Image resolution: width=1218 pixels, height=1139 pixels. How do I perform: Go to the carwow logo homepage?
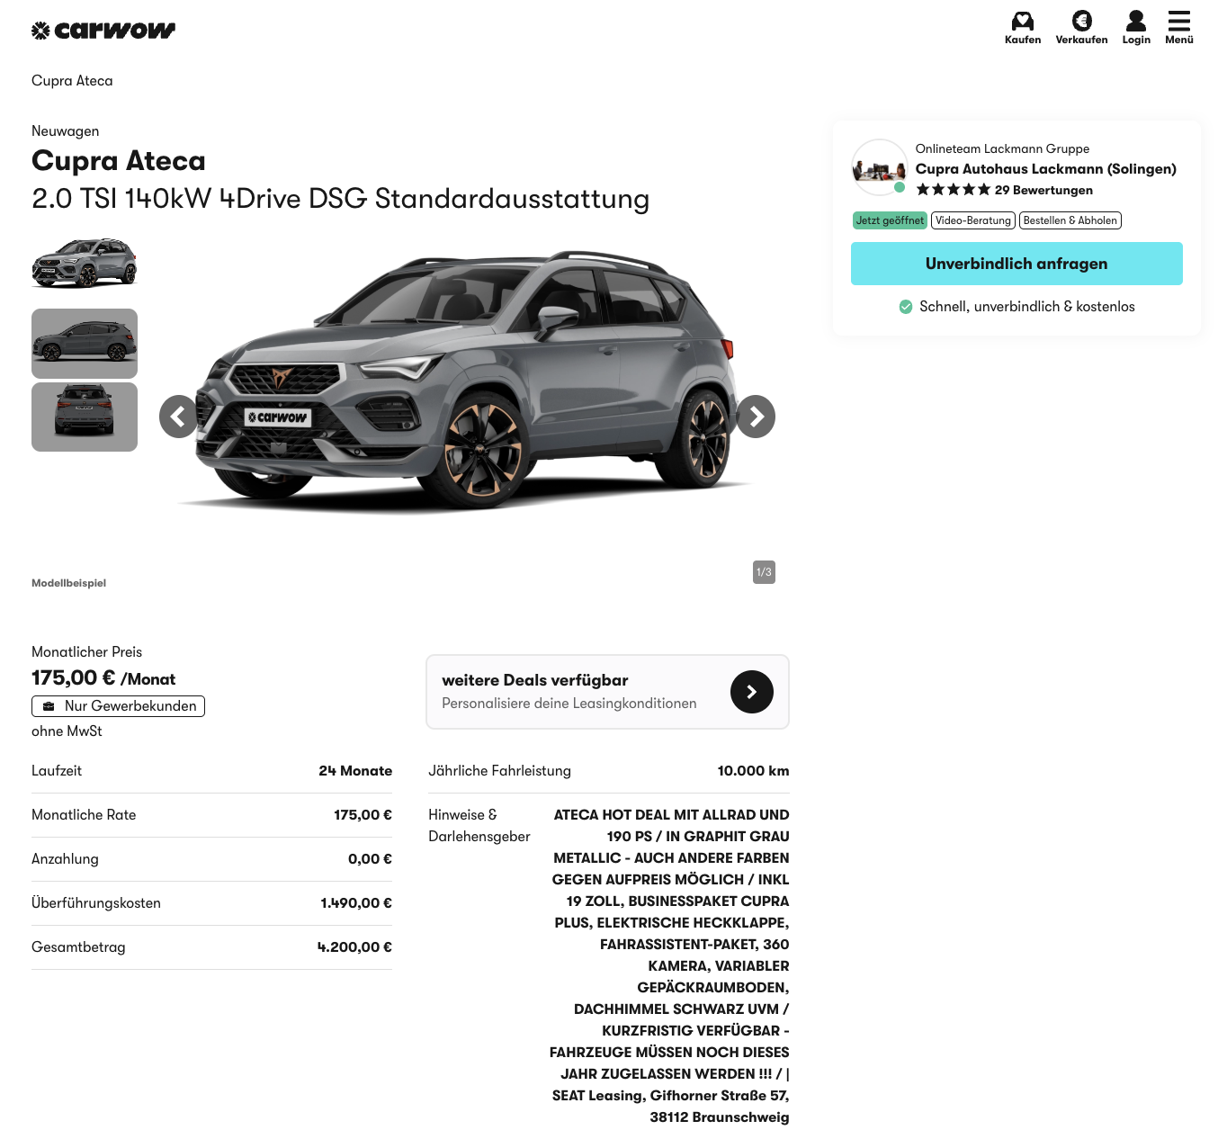click(x=103, y=31)
